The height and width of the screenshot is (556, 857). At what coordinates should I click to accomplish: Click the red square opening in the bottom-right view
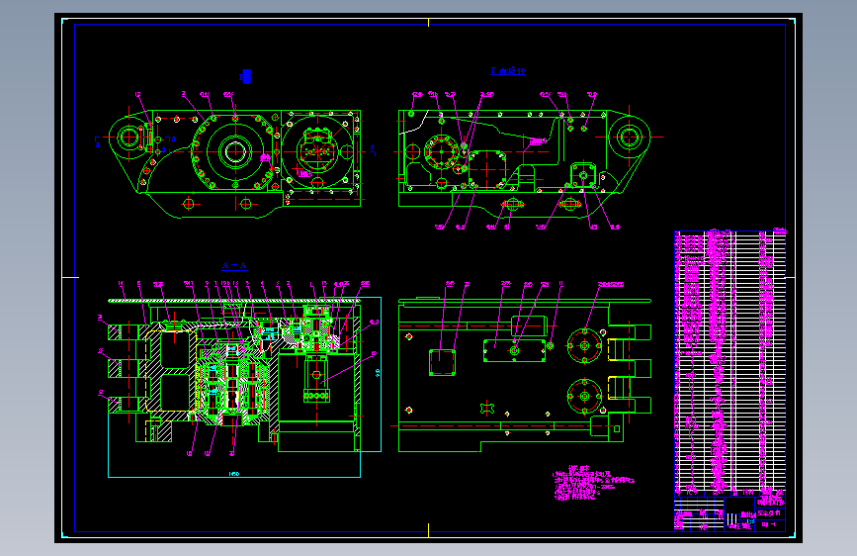(442, 362)
